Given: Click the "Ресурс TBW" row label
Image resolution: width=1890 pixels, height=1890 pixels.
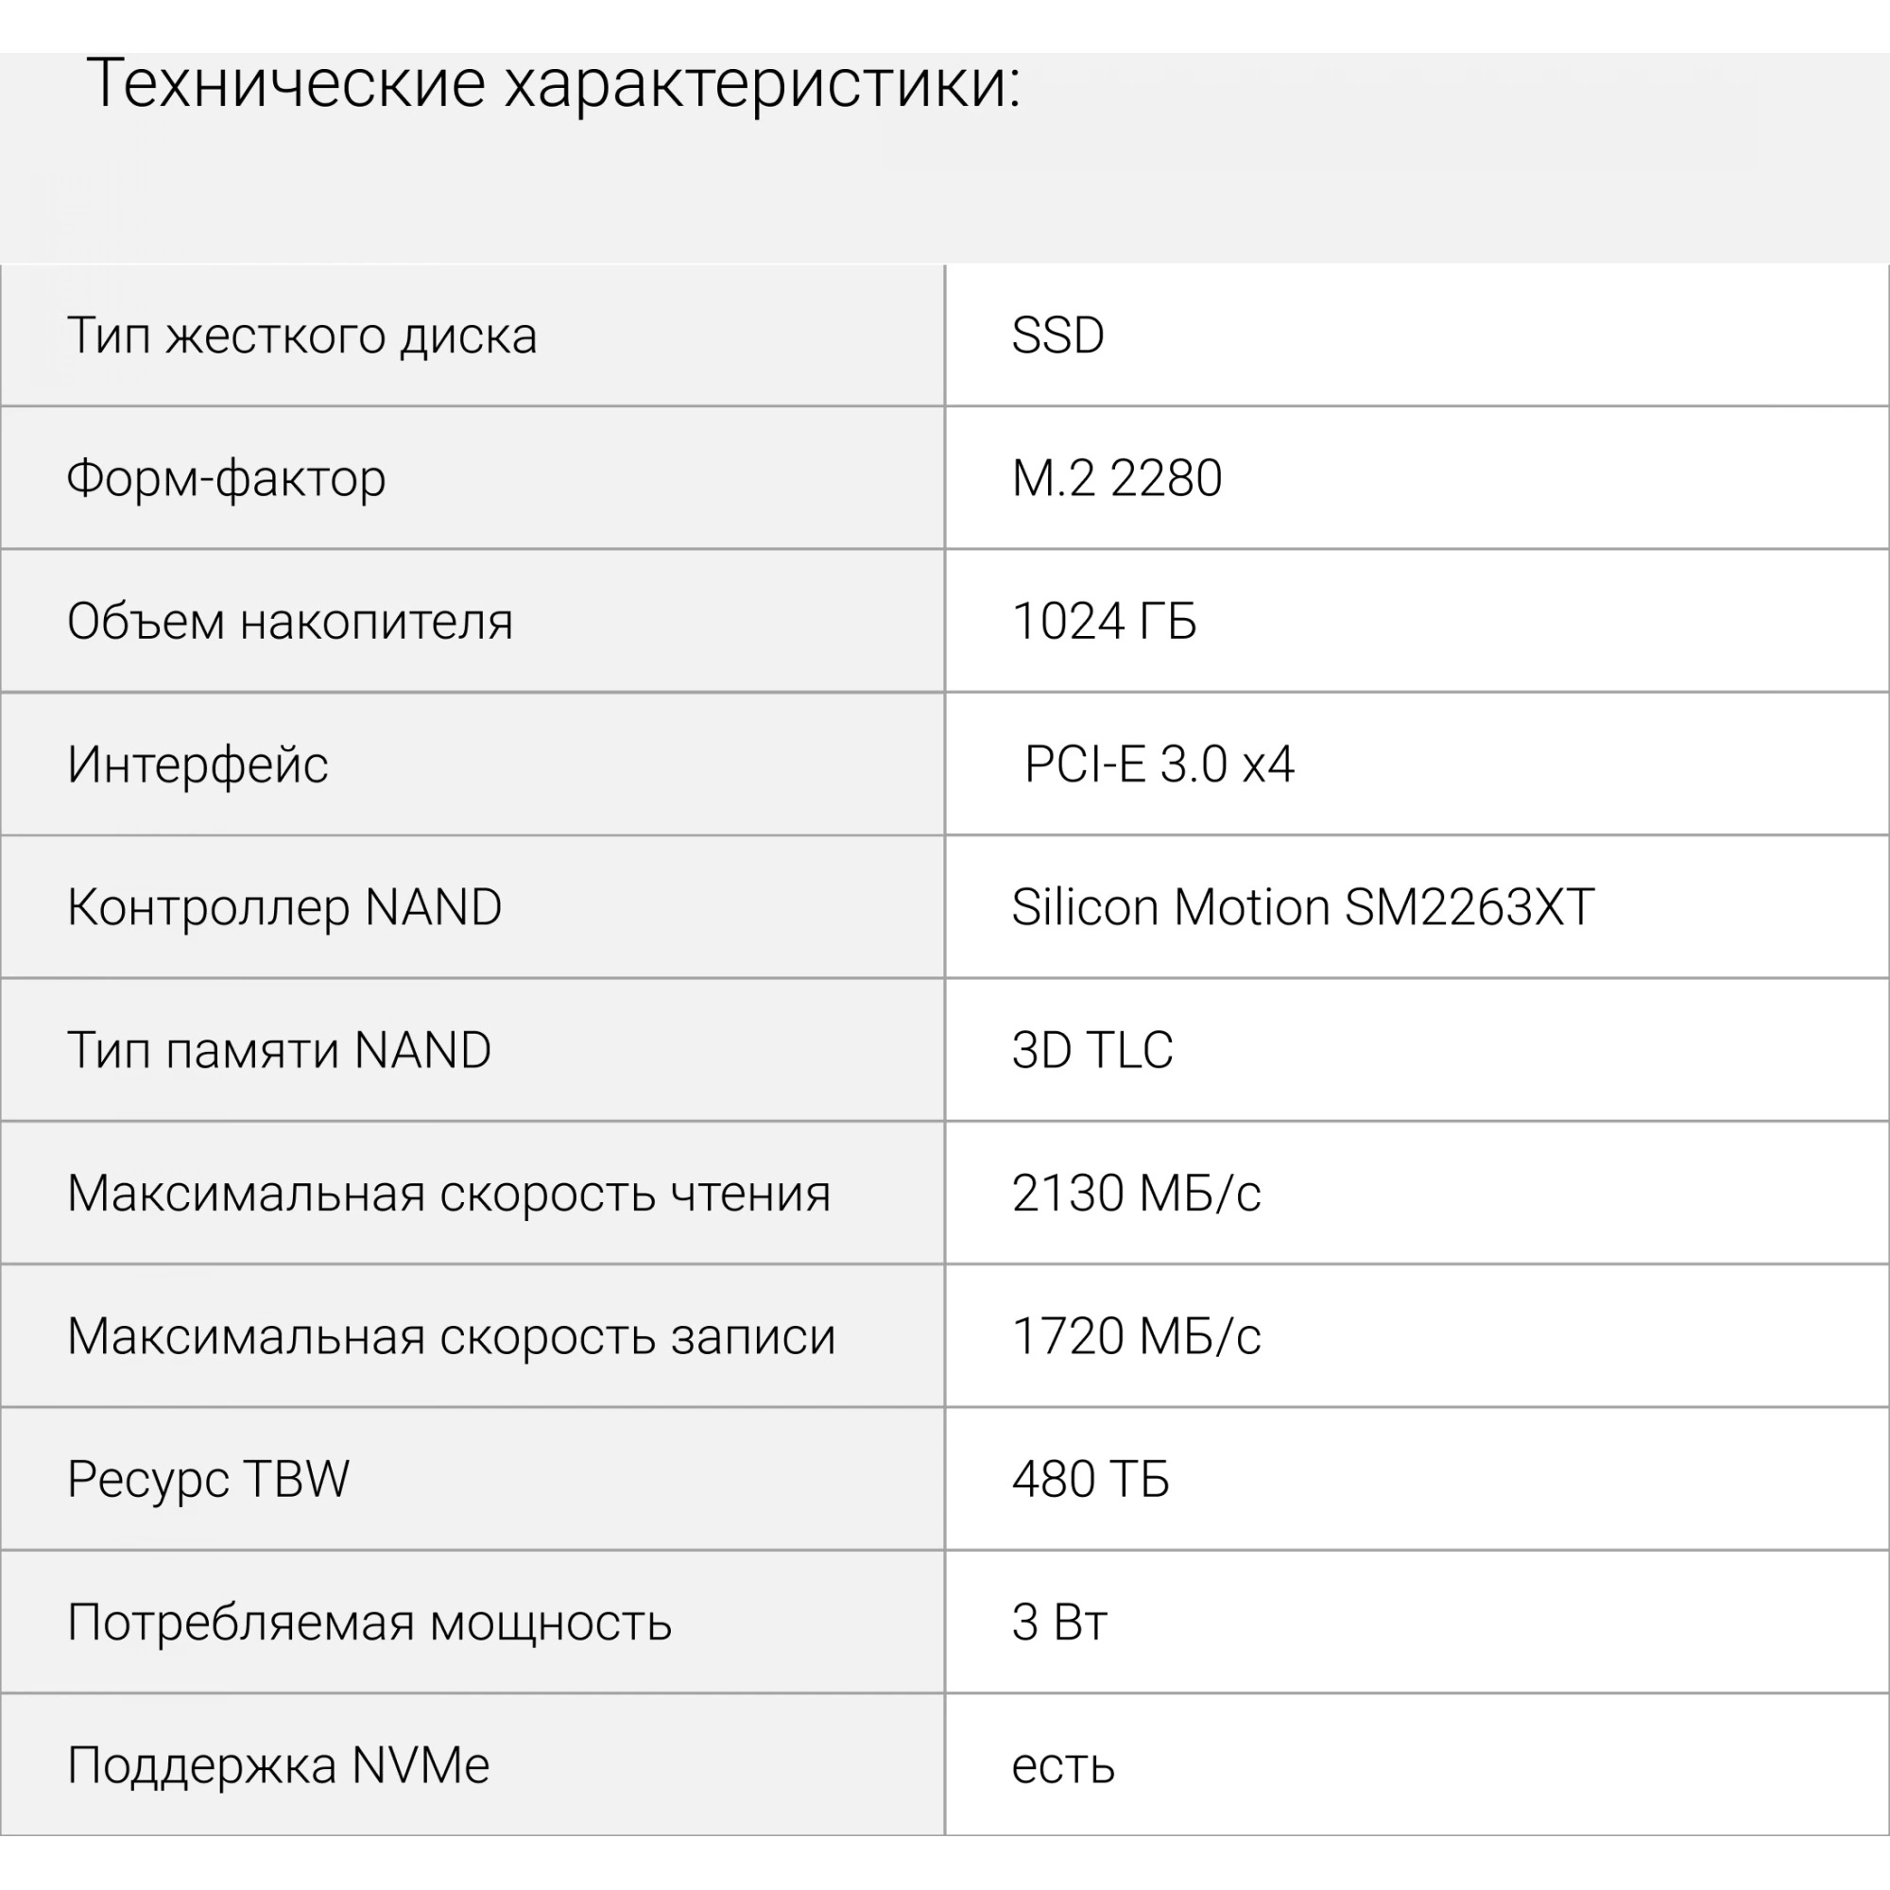Looking at the screenshot, I should (207, 1479).
